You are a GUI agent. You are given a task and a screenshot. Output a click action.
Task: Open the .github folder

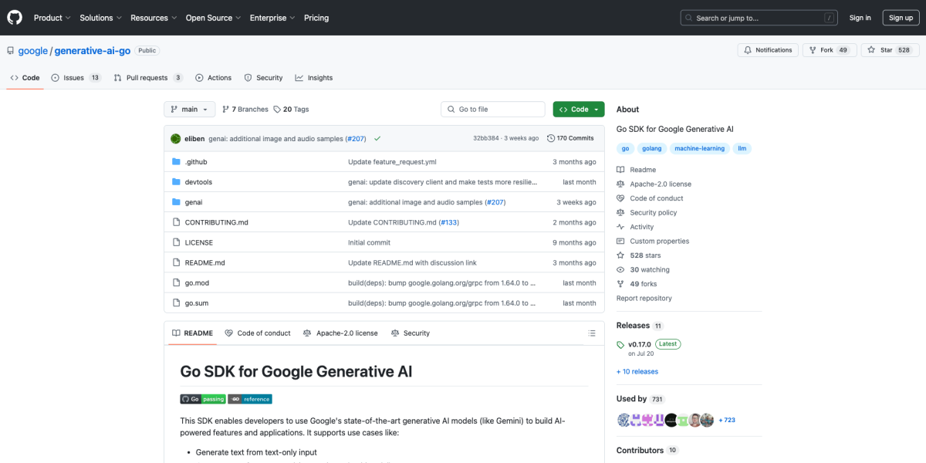pyautogui.click(x=194, y=161)
